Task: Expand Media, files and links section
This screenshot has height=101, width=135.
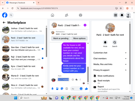Action: pos(110,64)
